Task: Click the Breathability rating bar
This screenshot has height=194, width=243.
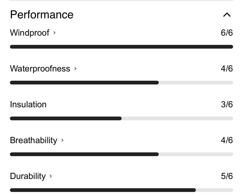Action: [x=121, y=154]
